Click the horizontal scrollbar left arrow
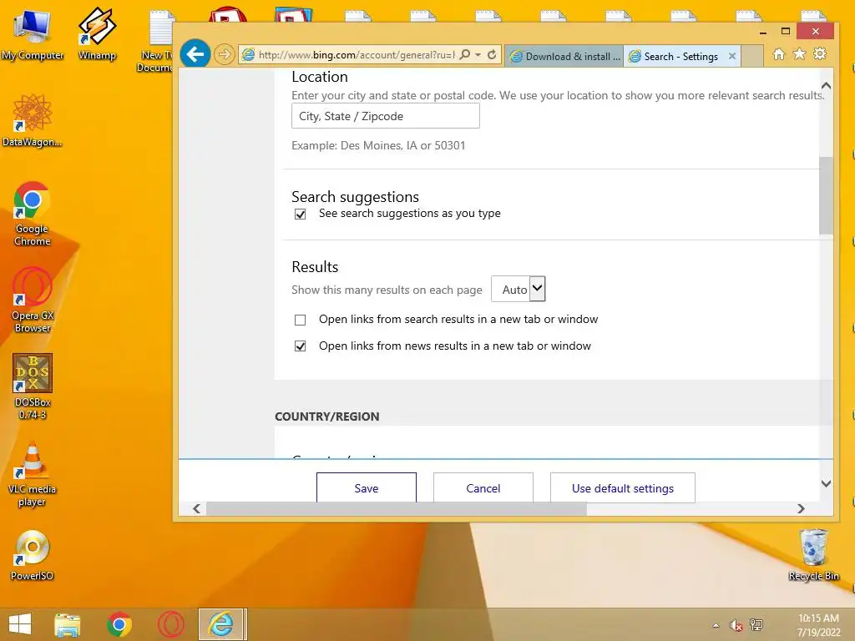 coord(197,508)
